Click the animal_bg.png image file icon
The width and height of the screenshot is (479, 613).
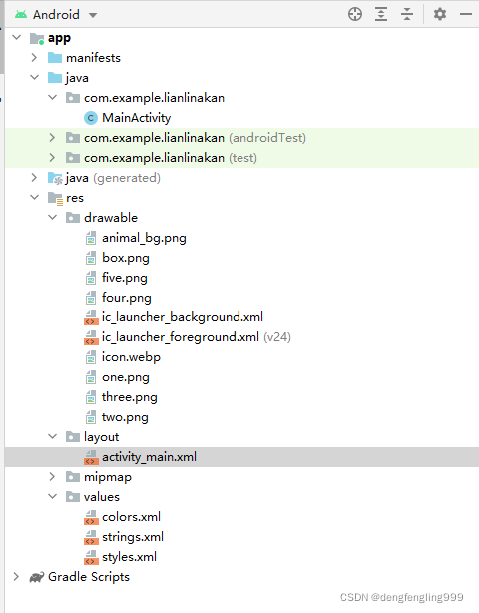(91, 238)
